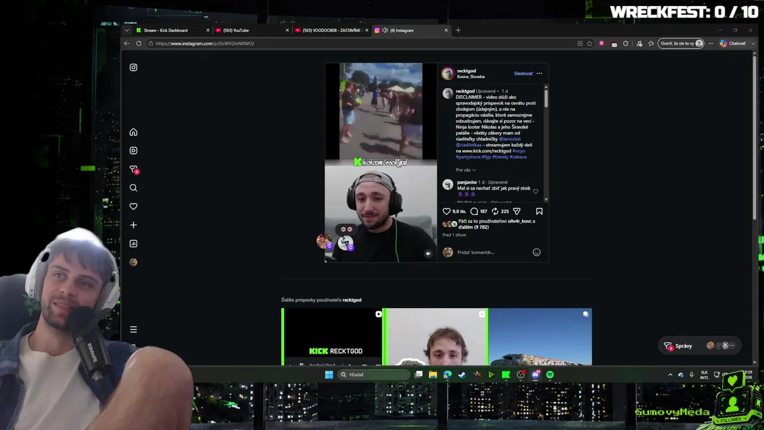Open the post's three-dot options menu

tap(539, 73)
